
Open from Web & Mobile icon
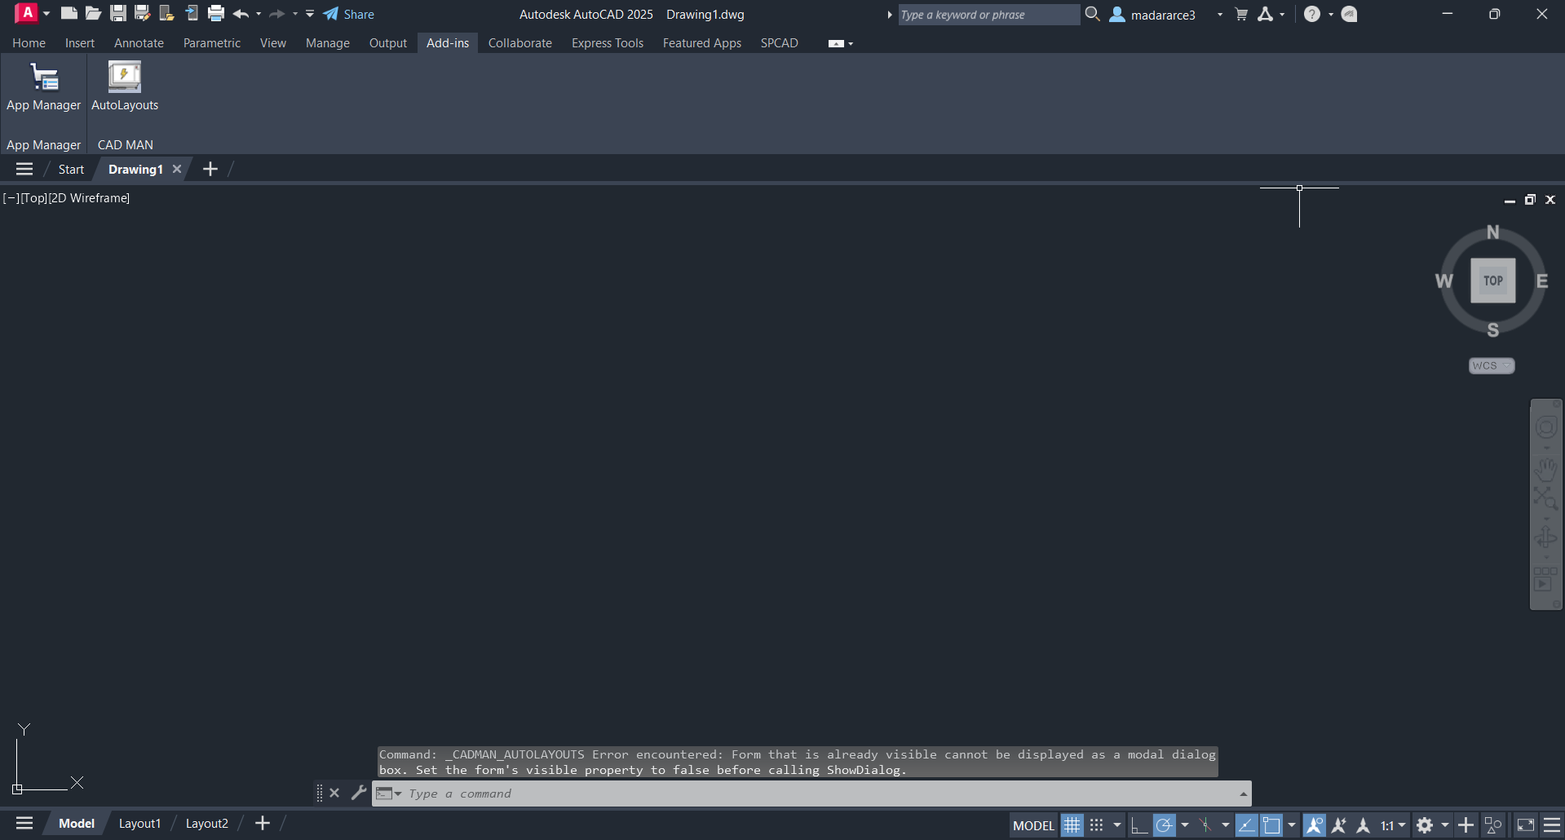pos(167,13)
